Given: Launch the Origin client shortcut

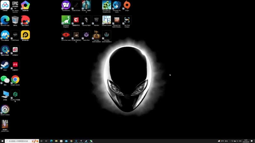Looking at the screenshot, I should [x=127, y=5].
